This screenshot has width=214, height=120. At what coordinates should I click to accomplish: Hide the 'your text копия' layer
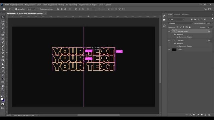170,31
